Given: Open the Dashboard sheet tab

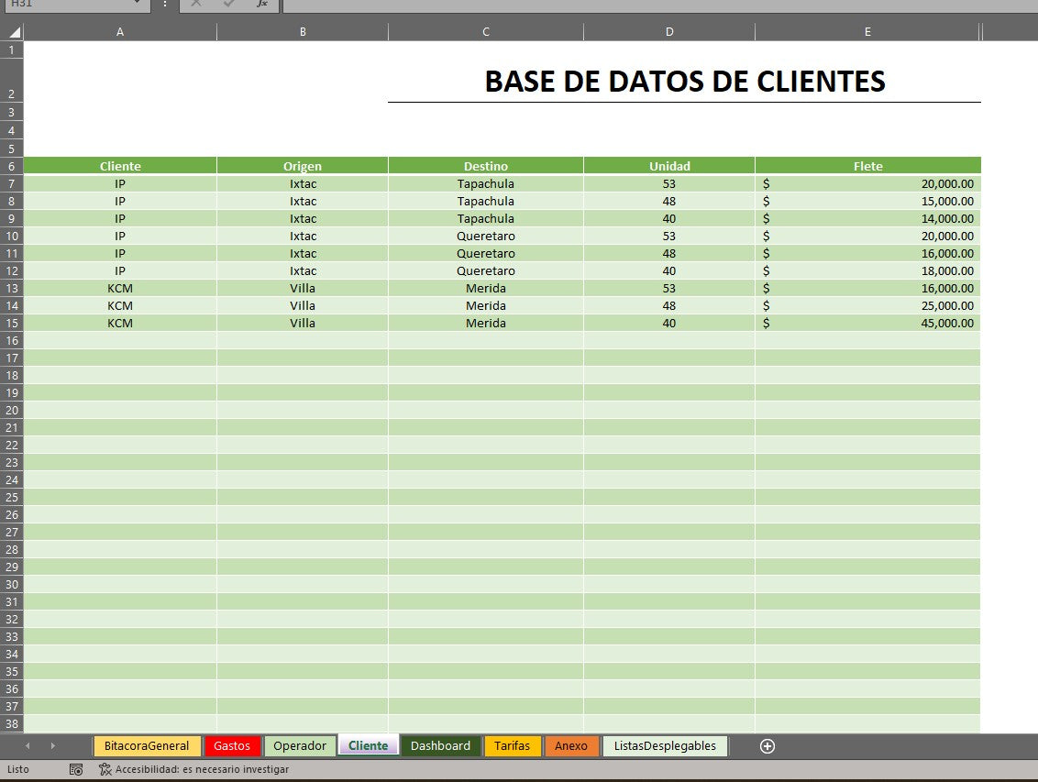Looking at the screenshot, I should [x=440, y=745].
